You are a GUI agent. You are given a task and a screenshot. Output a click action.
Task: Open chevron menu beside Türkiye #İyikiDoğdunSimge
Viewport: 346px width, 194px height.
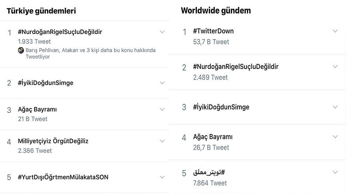coord(162,83)
